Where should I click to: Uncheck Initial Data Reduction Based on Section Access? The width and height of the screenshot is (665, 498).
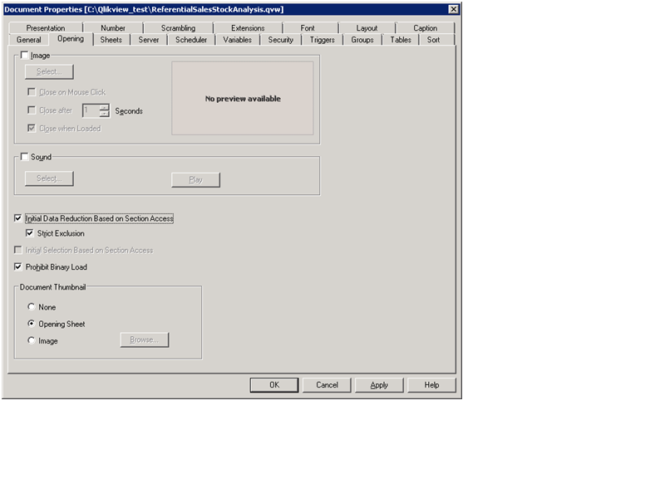(x=17, y=218)
